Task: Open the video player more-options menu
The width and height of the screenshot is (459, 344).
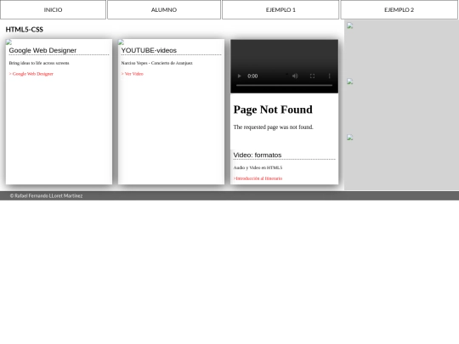Action: [329, 76]
